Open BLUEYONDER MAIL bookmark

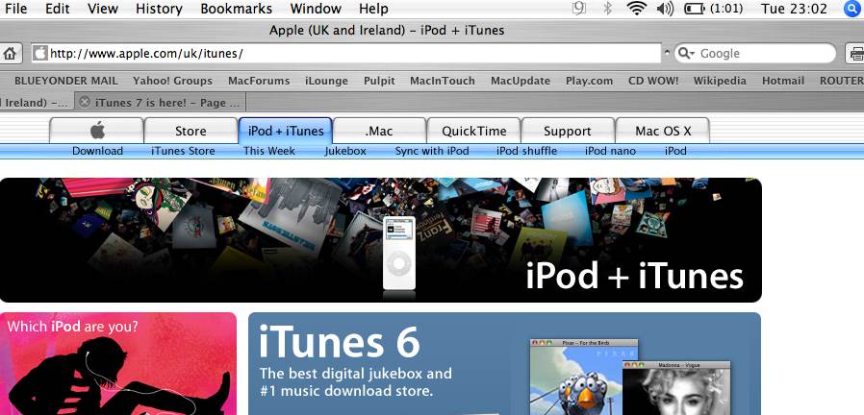pyautogui.click(x=66, y=81)
